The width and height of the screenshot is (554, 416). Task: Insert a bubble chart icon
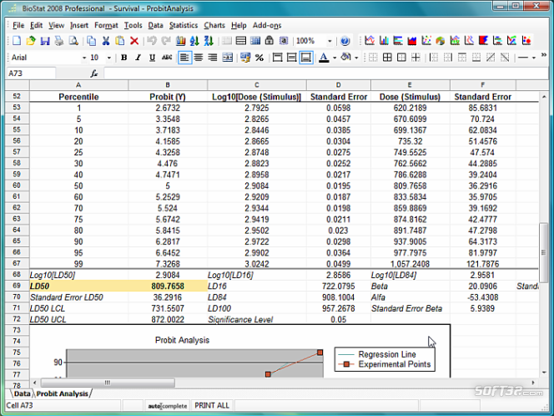526,41
